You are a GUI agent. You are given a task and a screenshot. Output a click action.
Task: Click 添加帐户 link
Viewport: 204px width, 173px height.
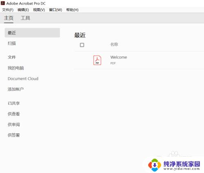(x=16, y=89)
